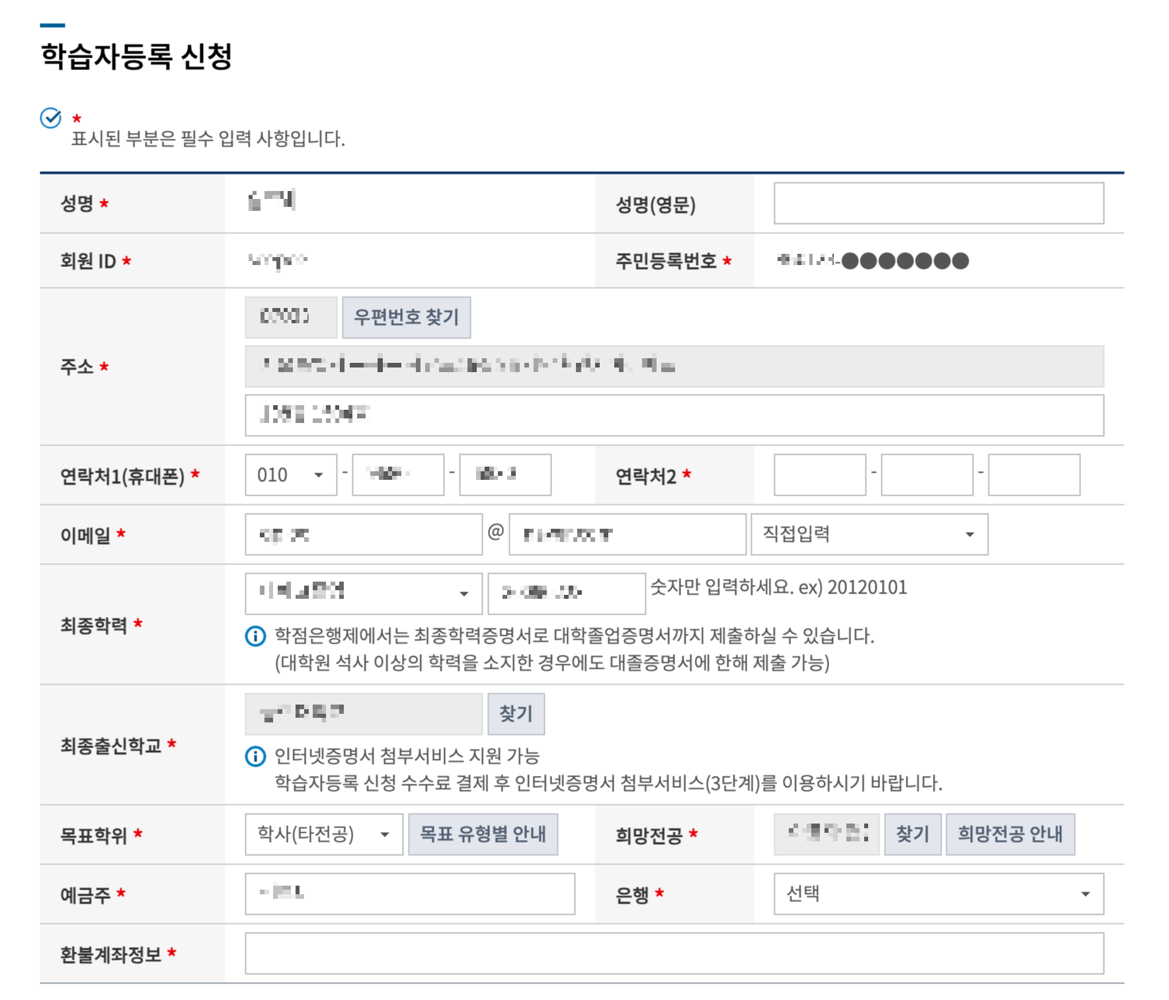
Task: Click the detailed address input field
Action: [674, 415]
